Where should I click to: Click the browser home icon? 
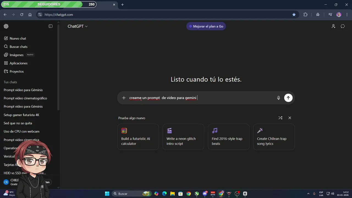(x=30, y=15)
